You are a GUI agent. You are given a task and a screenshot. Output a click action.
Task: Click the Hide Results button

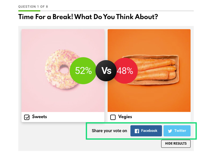[176, 144]
